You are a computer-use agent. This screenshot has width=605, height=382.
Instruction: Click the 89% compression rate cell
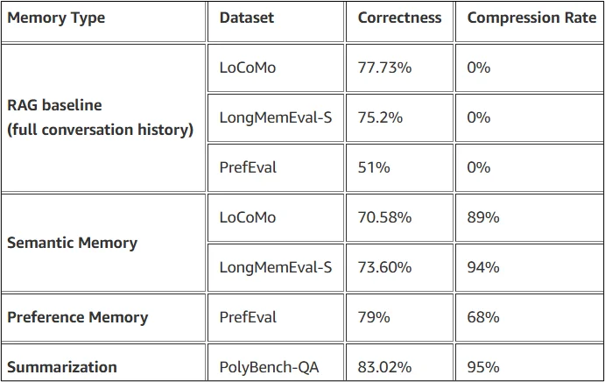coord(483,217)
